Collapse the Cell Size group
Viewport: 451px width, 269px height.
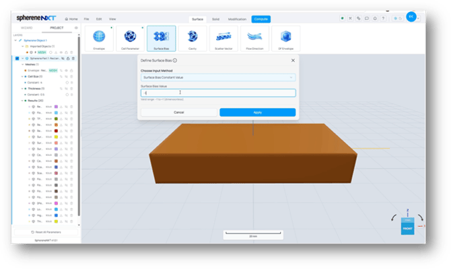click(x=22, y=76)
